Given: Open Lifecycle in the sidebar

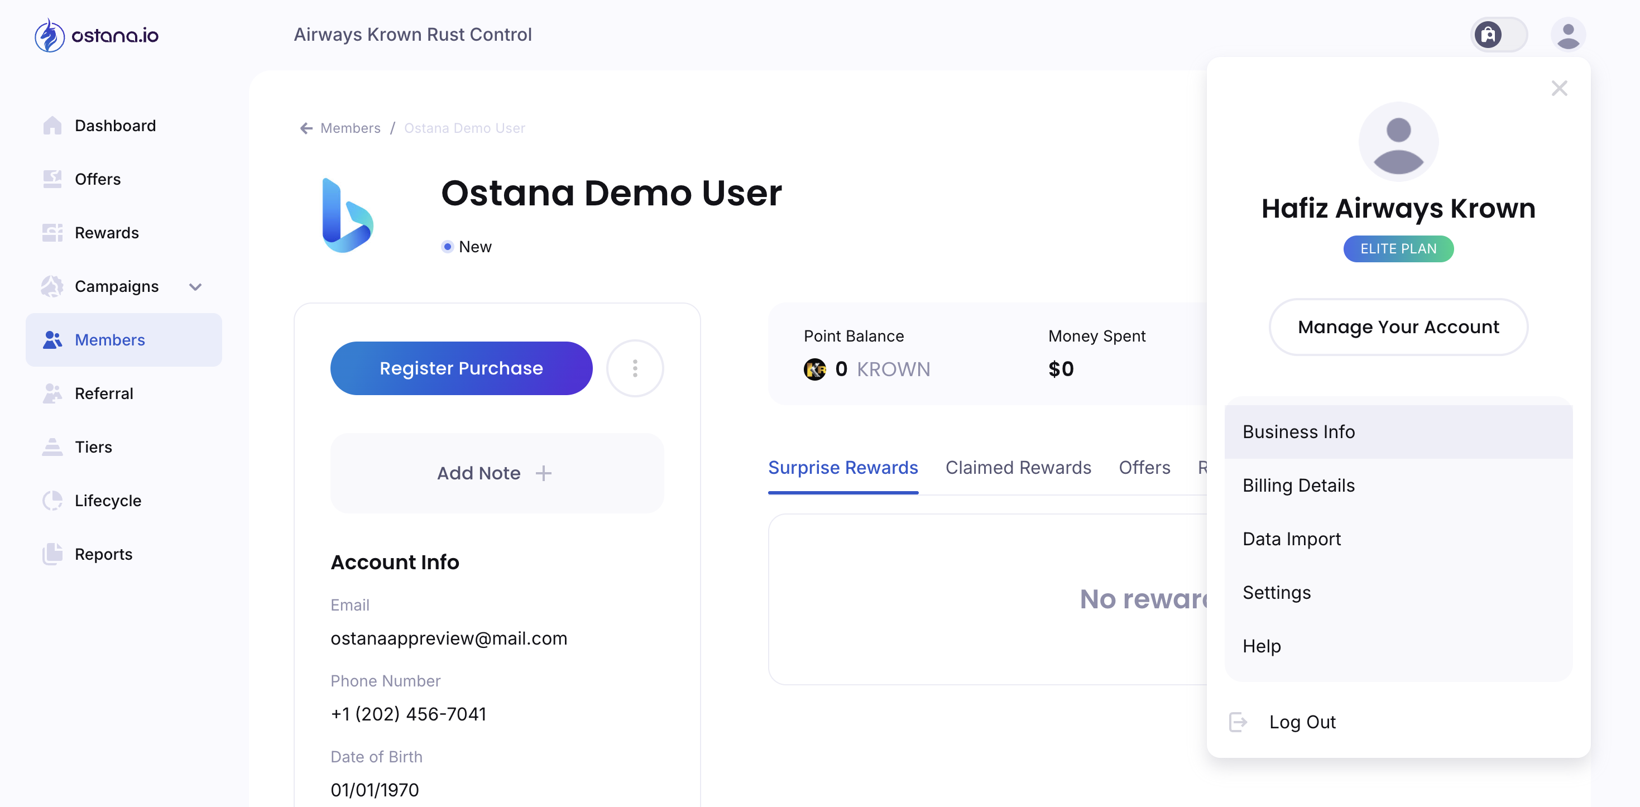Looking at the screenshot, I should (123, 501).
